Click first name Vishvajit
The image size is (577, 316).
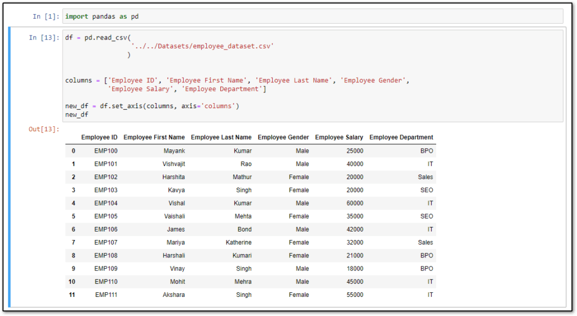[x=174, y=164]
